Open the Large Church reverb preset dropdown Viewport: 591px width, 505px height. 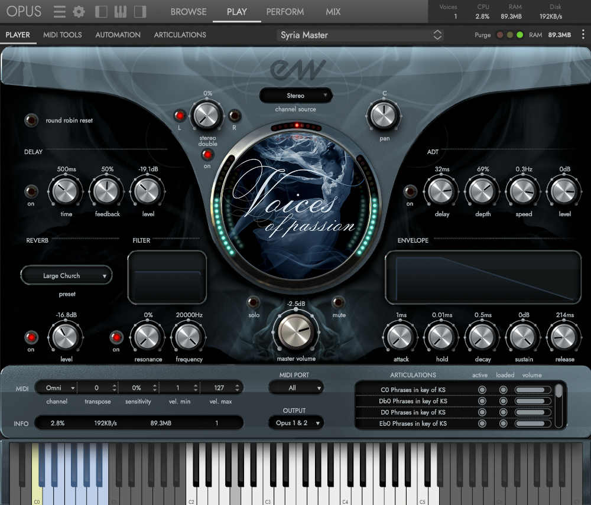pos(66,275)
